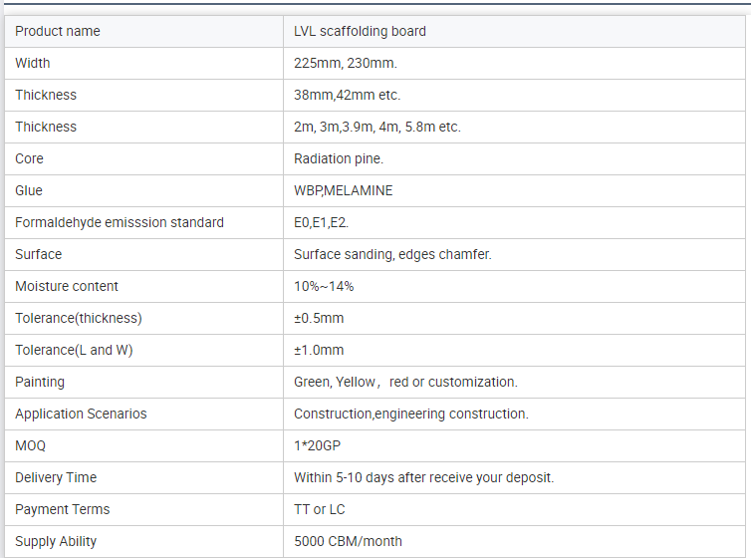
Task: Click the "Core" row label
Action: 30,158
